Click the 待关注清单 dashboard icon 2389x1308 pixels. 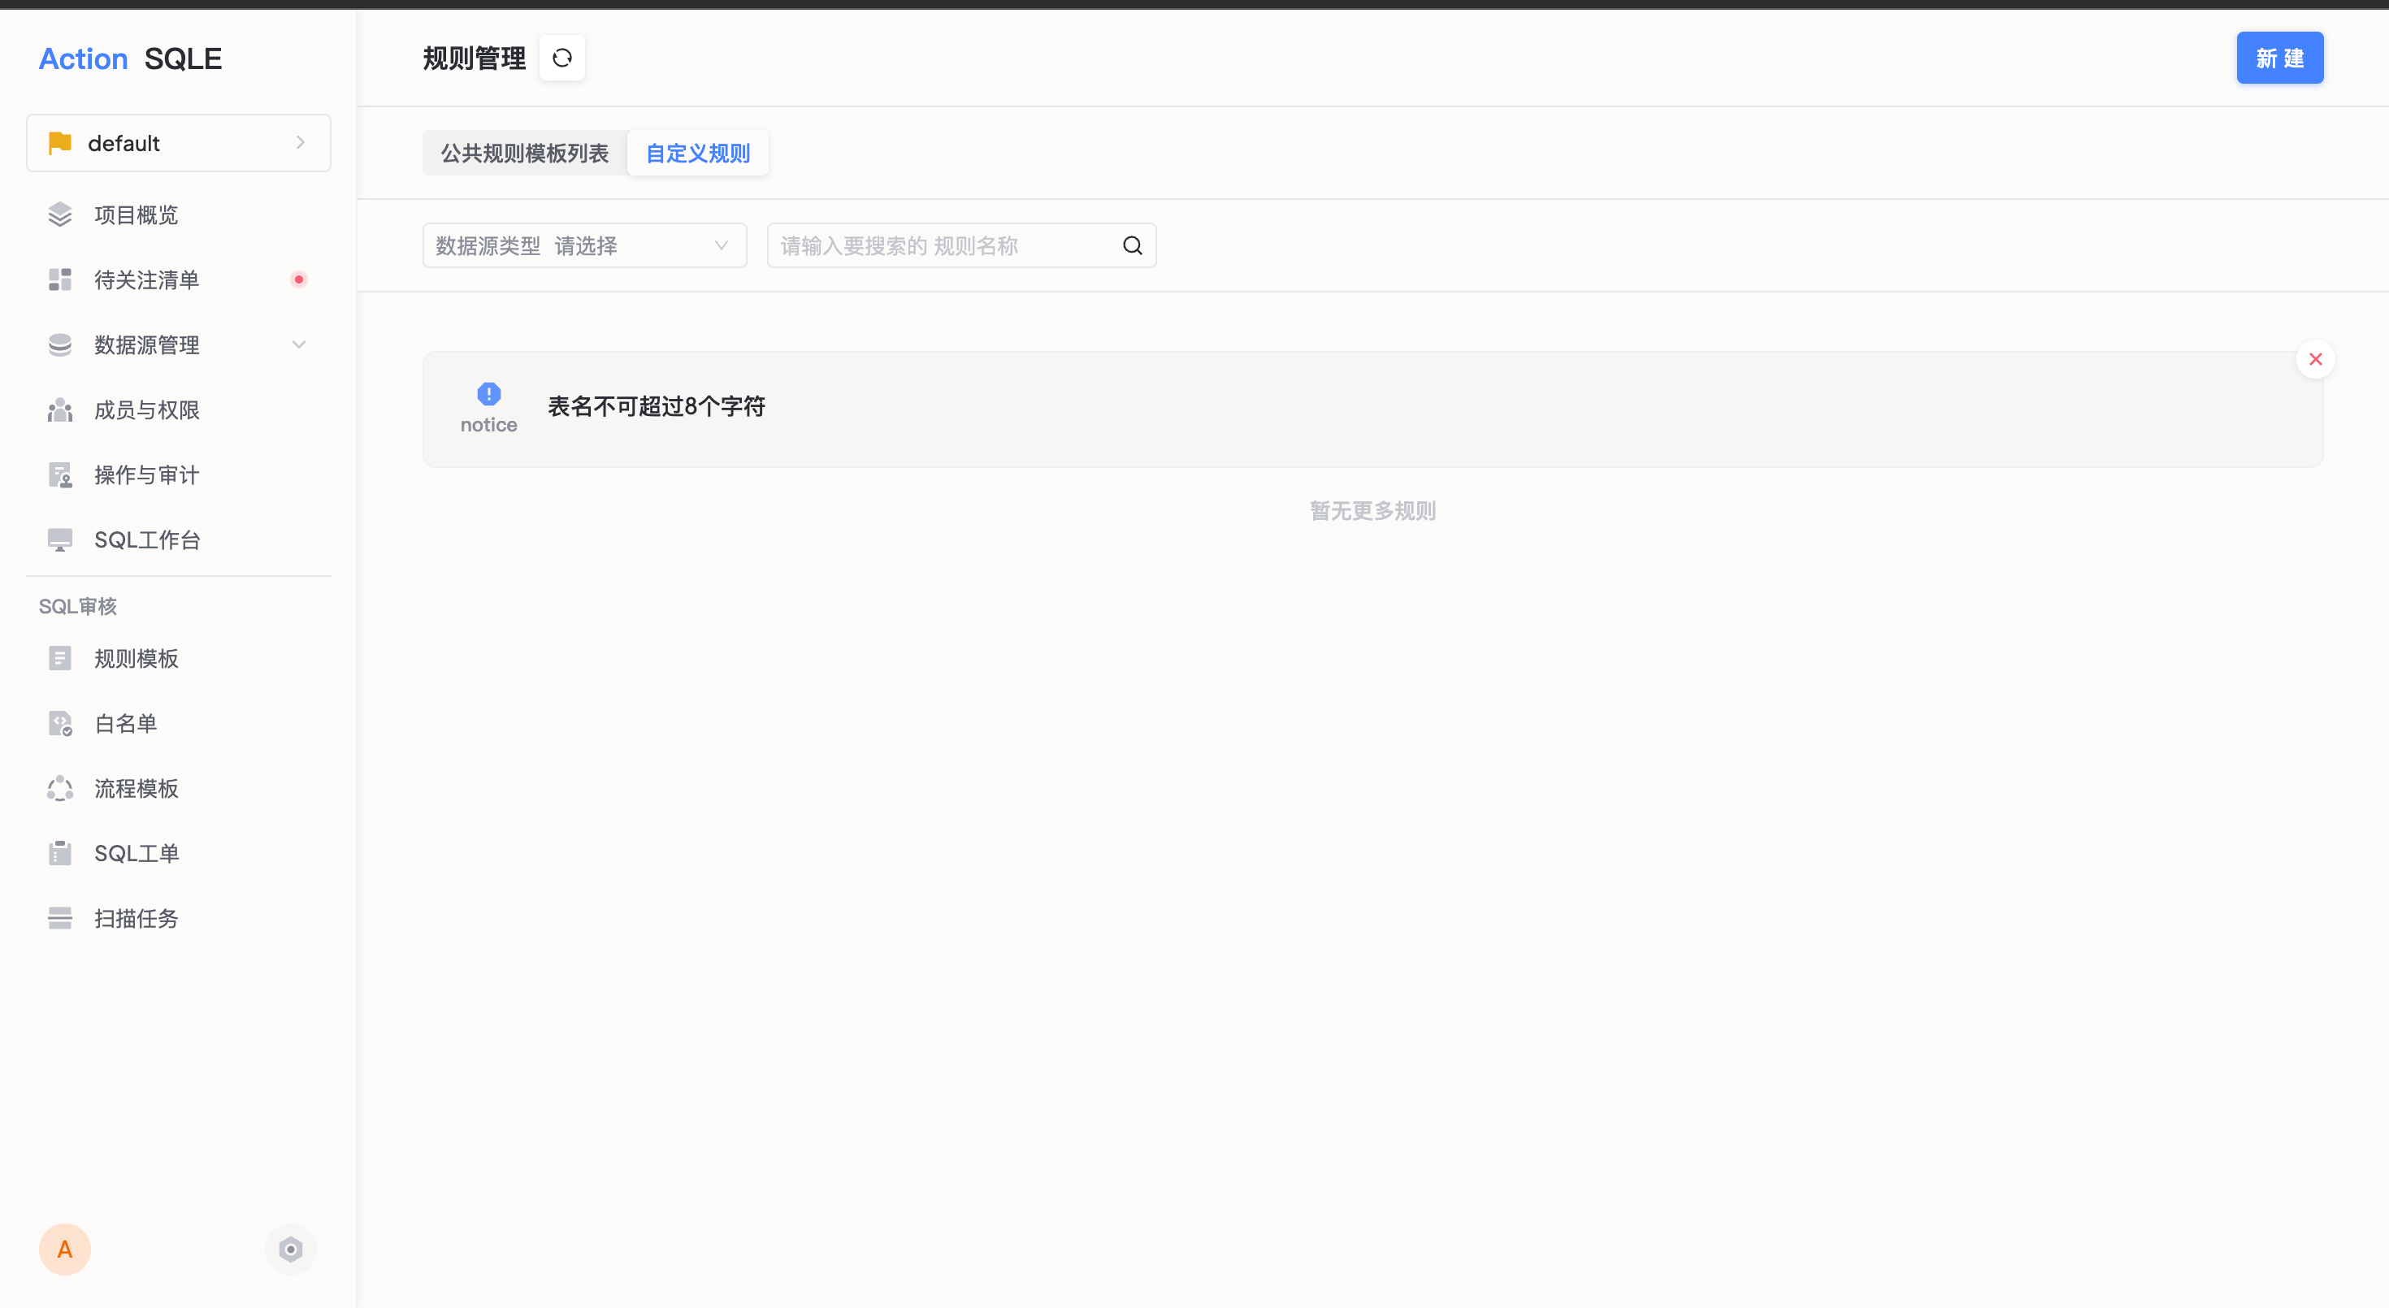pyautogui.click(x=60, y=280)
